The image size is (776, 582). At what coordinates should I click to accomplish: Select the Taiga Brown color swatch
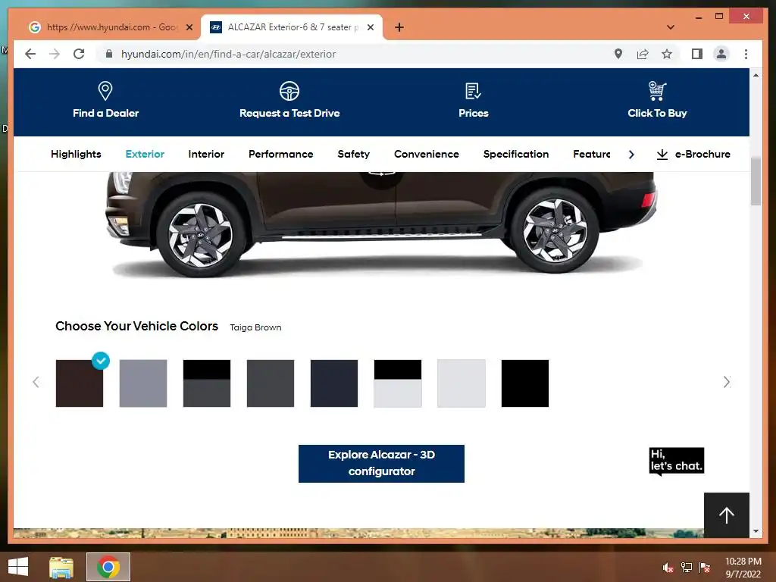click(x=79, y=383)
